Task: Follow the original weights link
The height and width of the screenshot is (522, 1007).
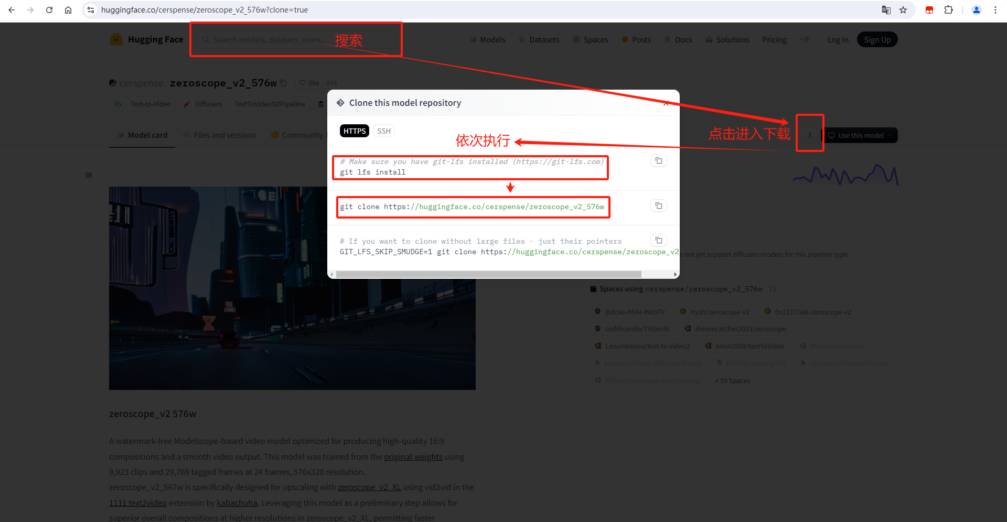Action: 413,456
